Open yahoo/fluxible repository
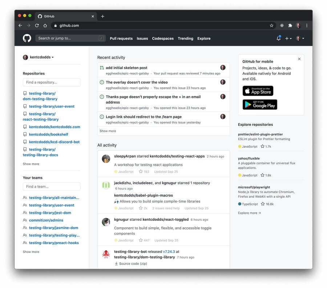Viewport: 327px width, 288px height. (249, 159)
